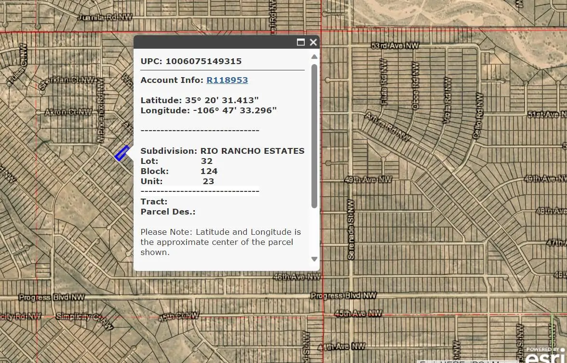Image resolution: width=567 pixels, height=363 pixels.
Task: Click the popup scroll up arrow
Action: [x=314, y=56]
